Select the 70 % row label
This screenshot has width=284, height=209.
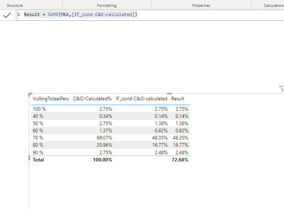click(x=38, y=138)
